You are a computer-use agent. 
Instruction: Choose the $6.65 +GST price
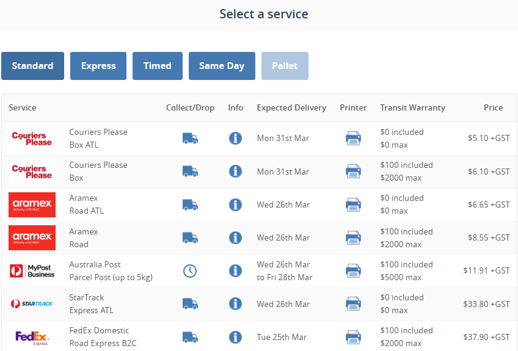coord(489,204)
